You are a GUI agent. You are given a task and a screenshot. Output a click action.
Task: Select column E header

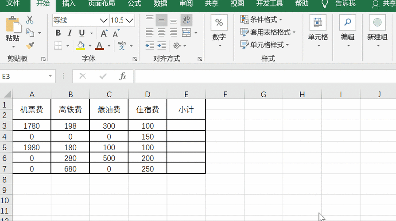click(x=186, y=94)
